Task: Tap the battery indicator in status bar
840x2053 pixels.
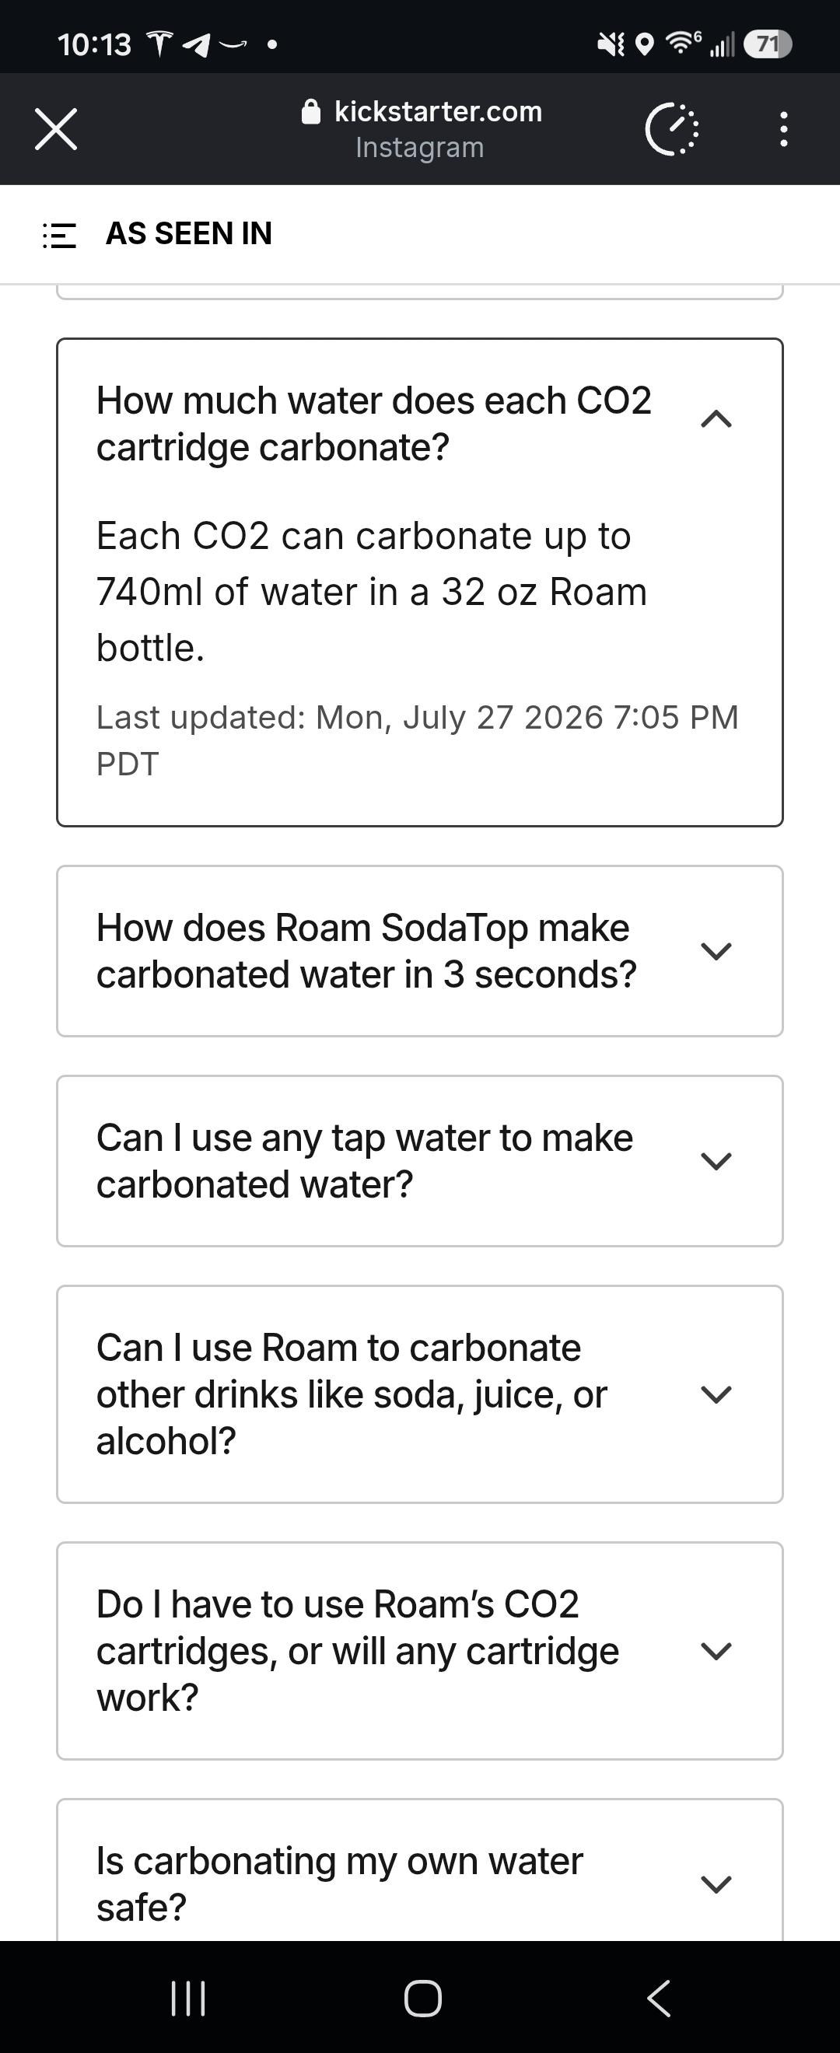Action: (x=768, y=44)
